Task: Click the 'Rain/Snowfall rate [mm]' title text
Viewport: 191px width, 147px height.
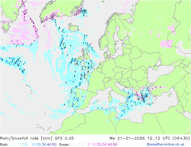Action: tap(26, 138)
